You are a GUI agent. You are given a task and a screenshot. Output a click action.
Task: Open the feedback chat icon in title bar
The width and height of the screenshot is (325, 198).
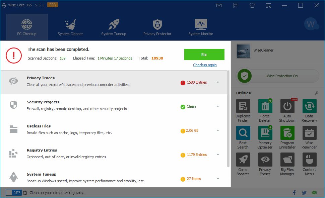(236, 5)
